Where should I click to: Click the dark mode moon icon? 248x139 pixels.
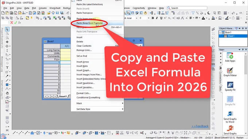click(x=209, y=13)
